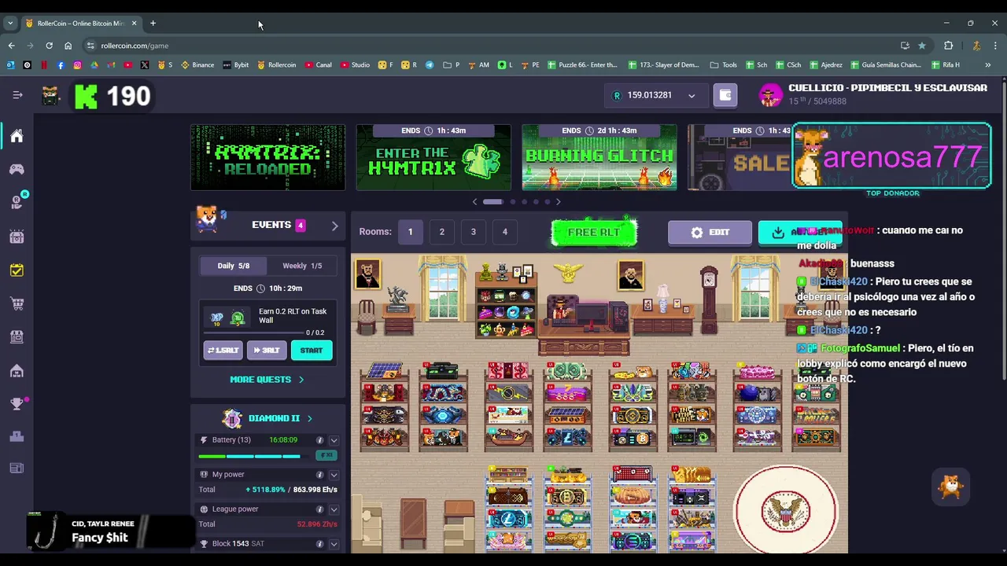Click the battery charge progress bar
1007x566 pixels.
249,456
